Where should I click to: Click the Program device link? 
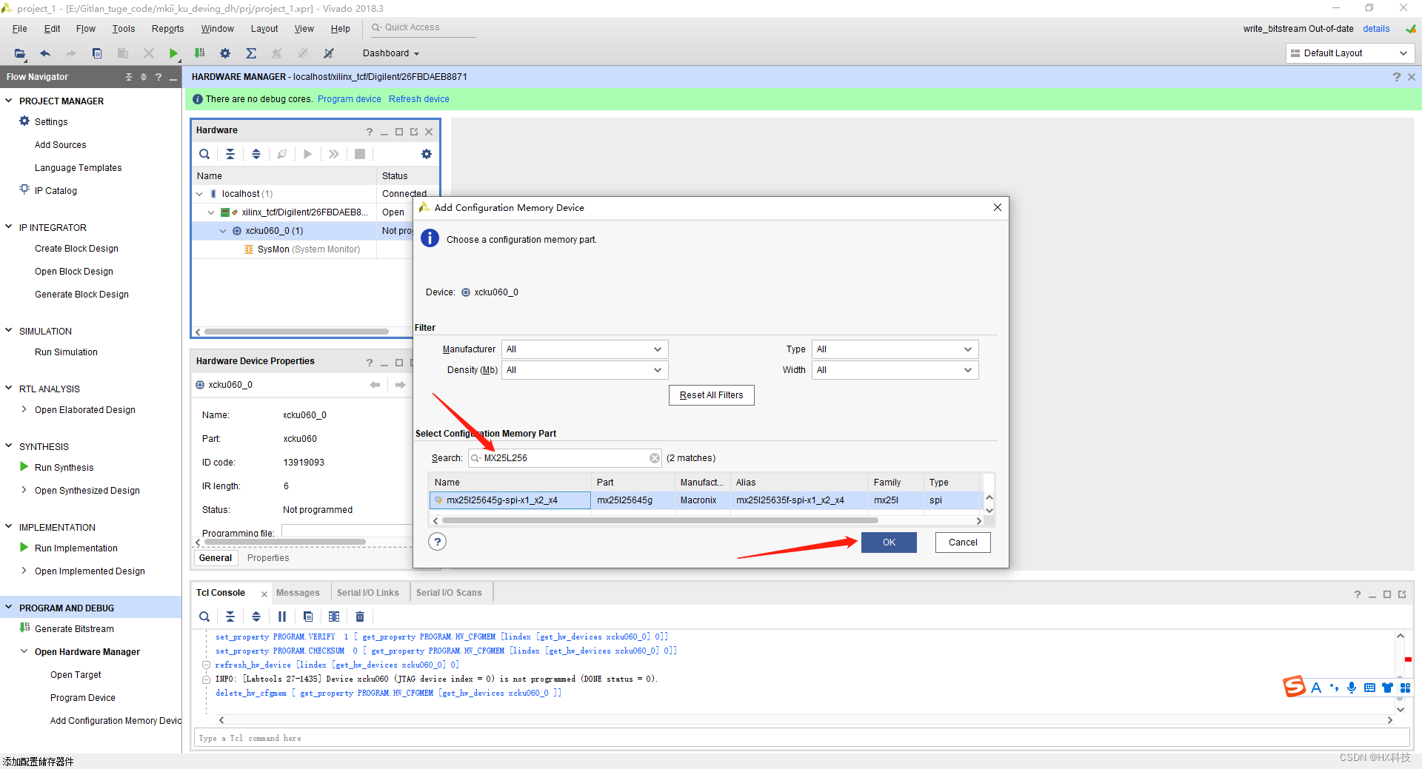(x=350, y=99)
